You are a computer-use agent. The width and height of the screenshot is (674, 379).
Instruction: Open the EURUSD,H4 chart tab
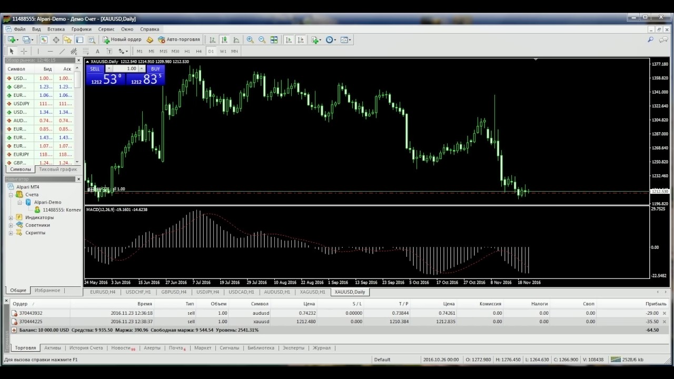click(103, 292)
